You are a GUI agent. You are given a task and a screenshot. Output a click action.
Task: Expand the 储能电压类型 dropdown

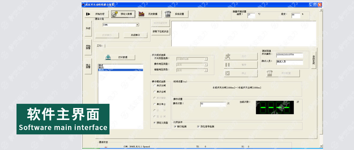pyautogui.click(x=206, y=70)
